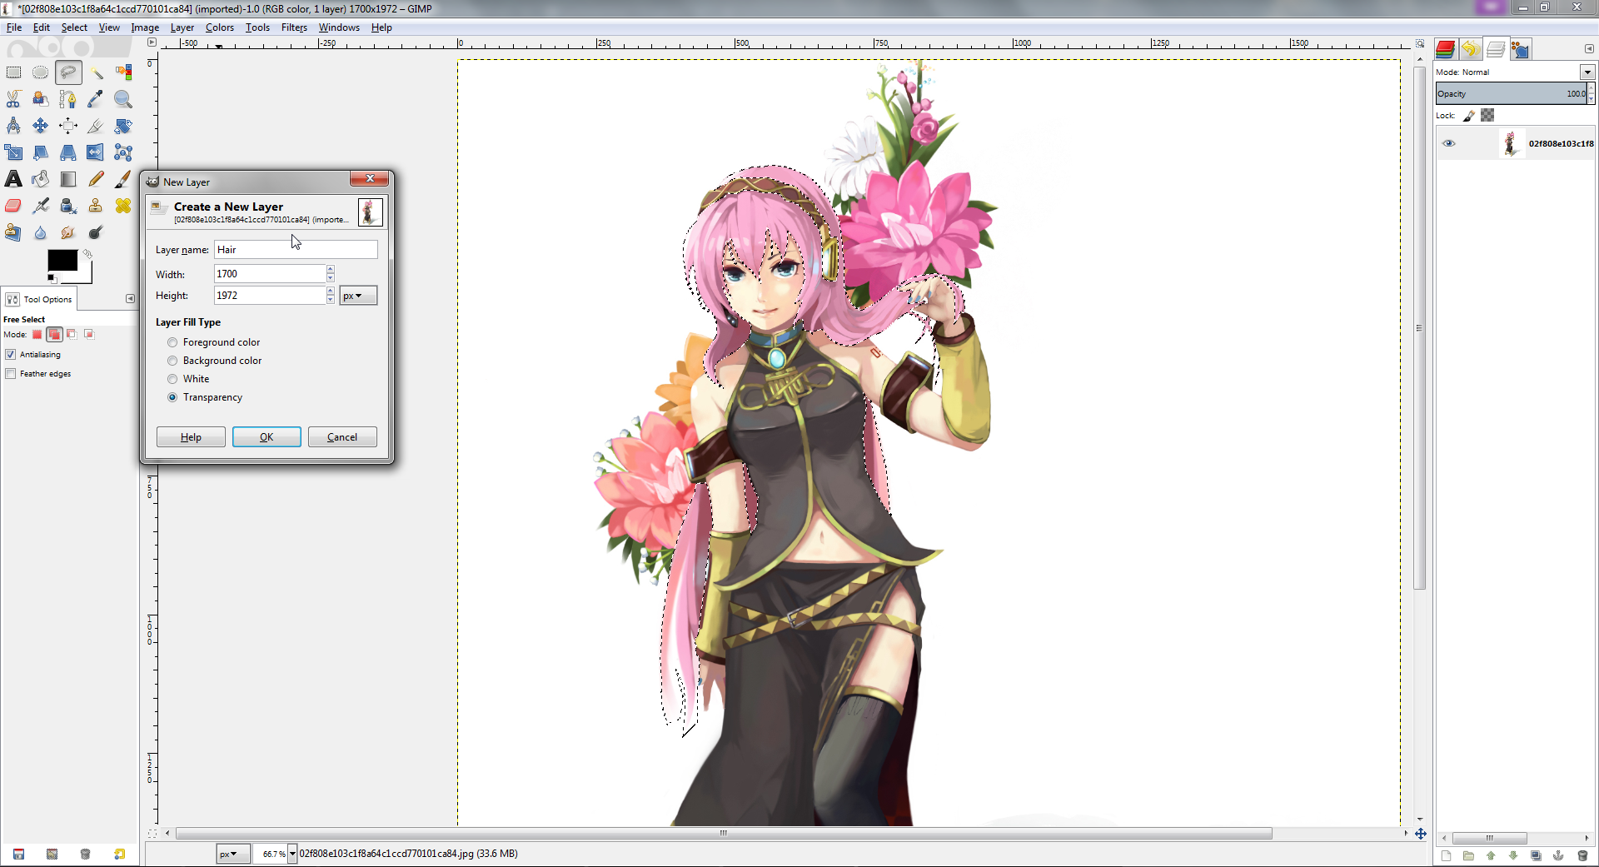Click Cancel in New Layer dialog
Image resolution: width=1599 pixels, height=867 pixels.
click(x=342, y=437)
